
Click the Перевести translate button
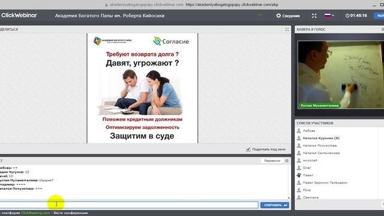[x=272, y=161]
